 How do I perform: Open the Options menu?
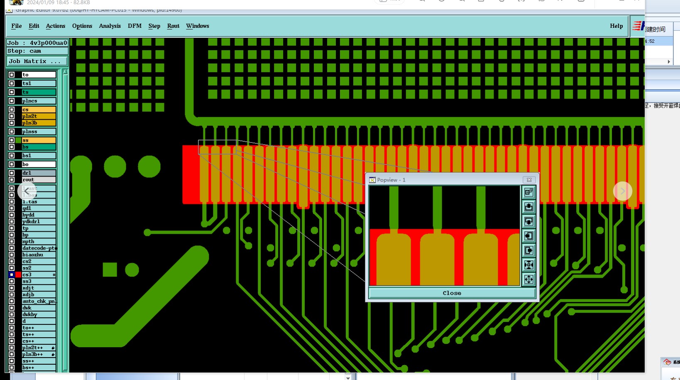pyautogui.click(x=82, y=26)
